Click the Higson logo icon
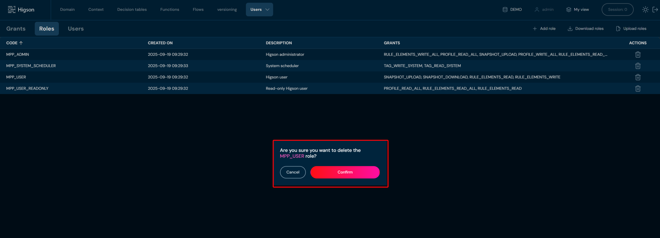This screenshot has width=660, height=238. (x=12, y=10)
